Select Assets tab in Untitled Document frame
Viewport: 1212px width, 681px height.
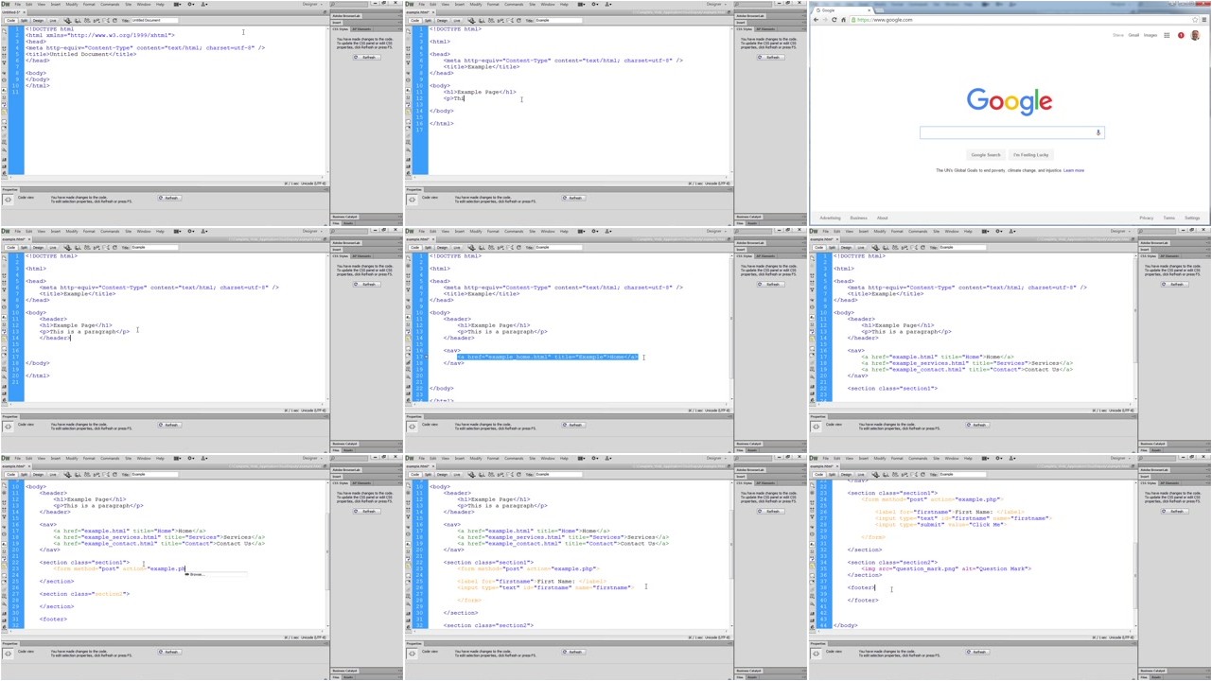tap(348, 223)
